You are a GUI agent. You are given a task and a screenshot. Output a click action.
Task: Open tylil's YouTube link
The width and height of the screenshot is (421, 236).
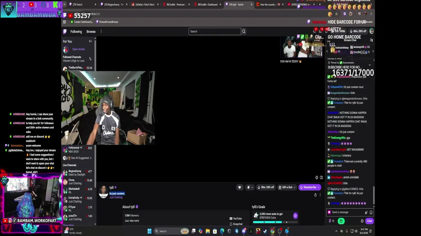(235, 219)
